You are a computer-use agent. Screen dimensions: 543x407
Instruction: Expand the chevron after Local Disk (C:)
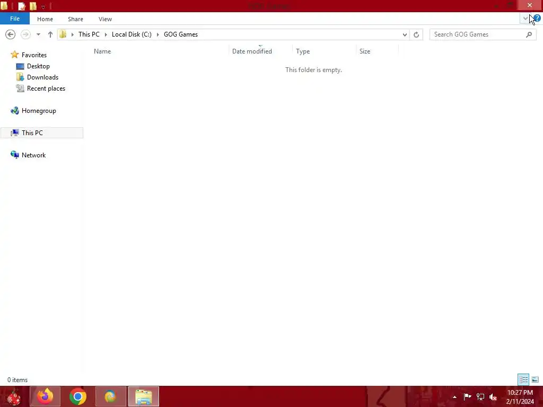tap(157, 34)
